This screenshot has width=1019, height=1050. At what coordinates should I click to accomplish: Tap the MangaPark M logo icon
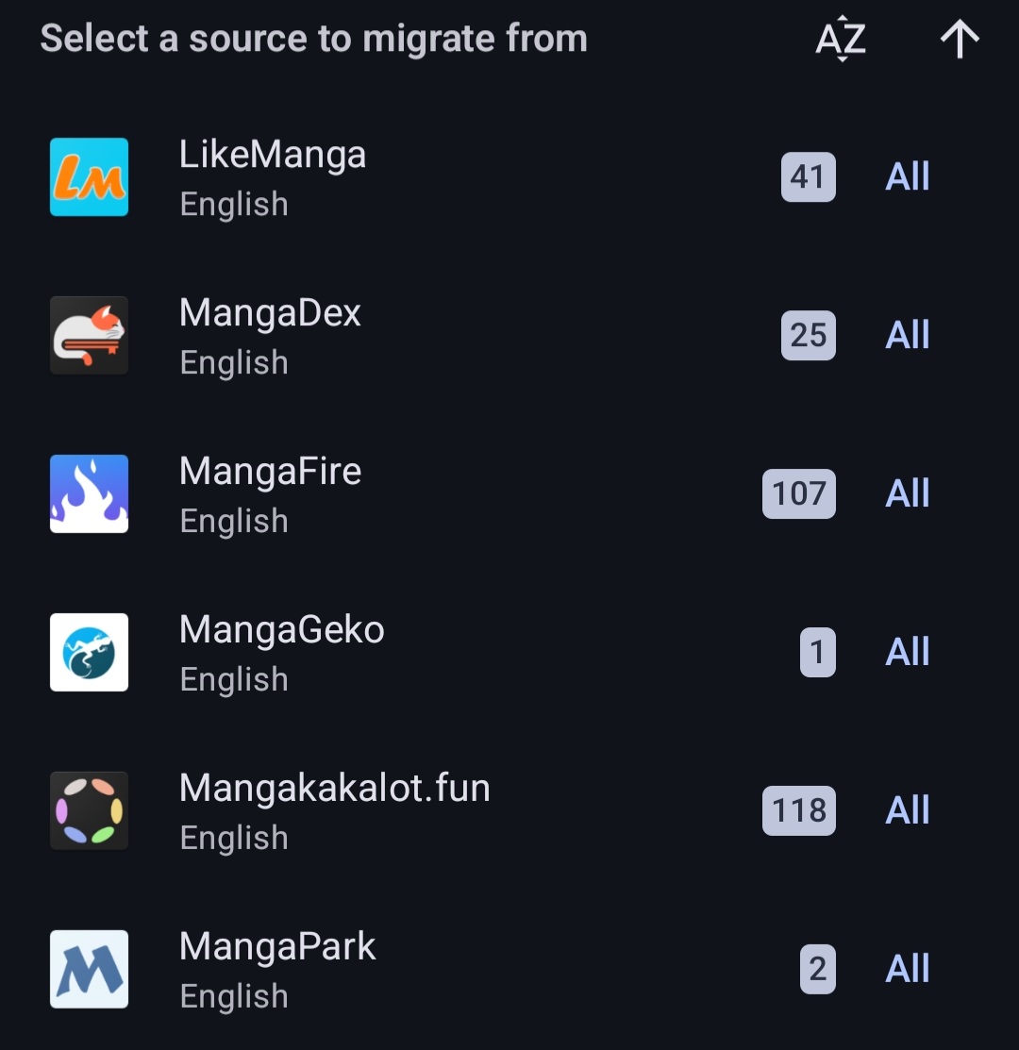pyautogui.click(x=89, y=969)
